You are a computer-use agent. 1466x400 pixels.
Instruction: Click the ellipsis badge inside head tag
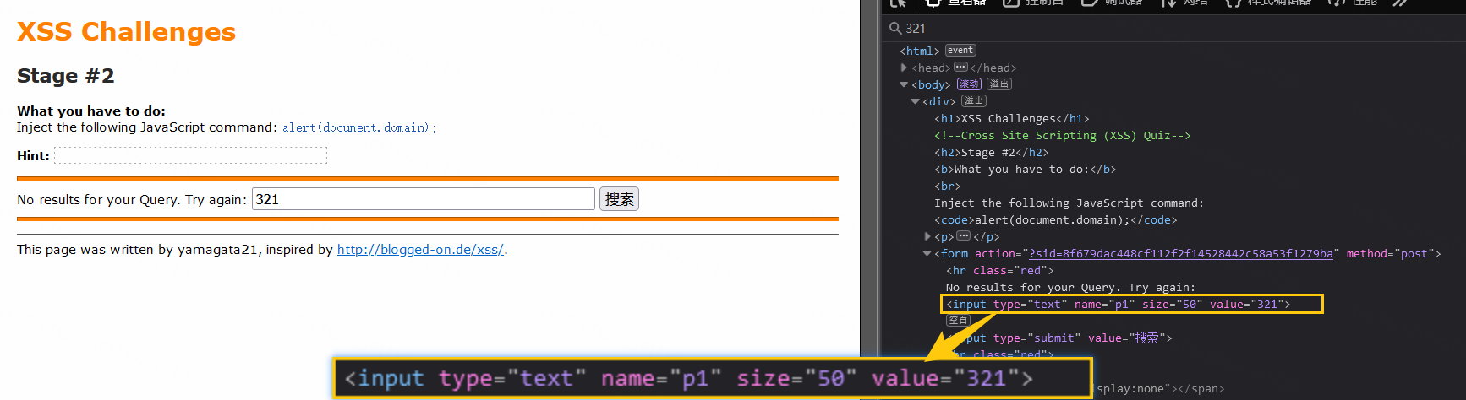pyautogui.click(x=960, y=68)
